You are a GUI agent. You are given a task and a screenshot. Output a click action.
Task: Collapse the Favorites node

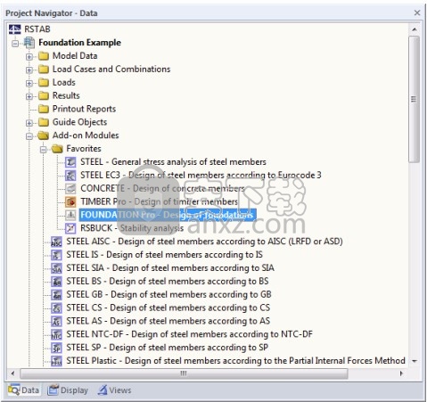[44, 149]
